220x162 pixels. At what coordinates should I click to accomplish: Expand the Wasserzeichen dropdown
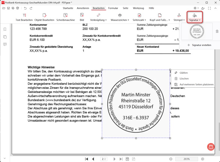(120, 17)
